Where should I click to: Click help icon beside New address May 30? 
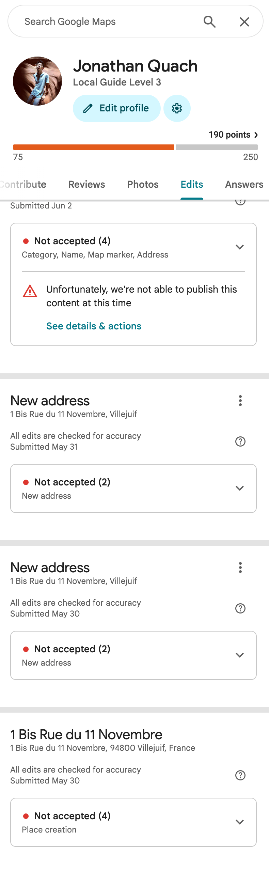(x=240, y=608)
